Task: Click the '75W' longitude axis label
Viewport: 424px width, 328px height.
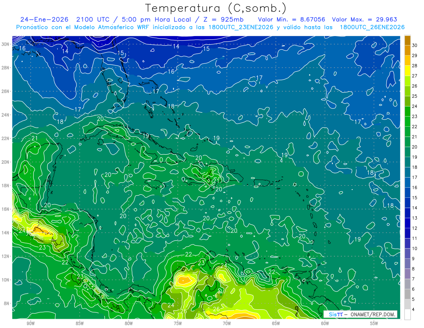Action: (178, 323)
